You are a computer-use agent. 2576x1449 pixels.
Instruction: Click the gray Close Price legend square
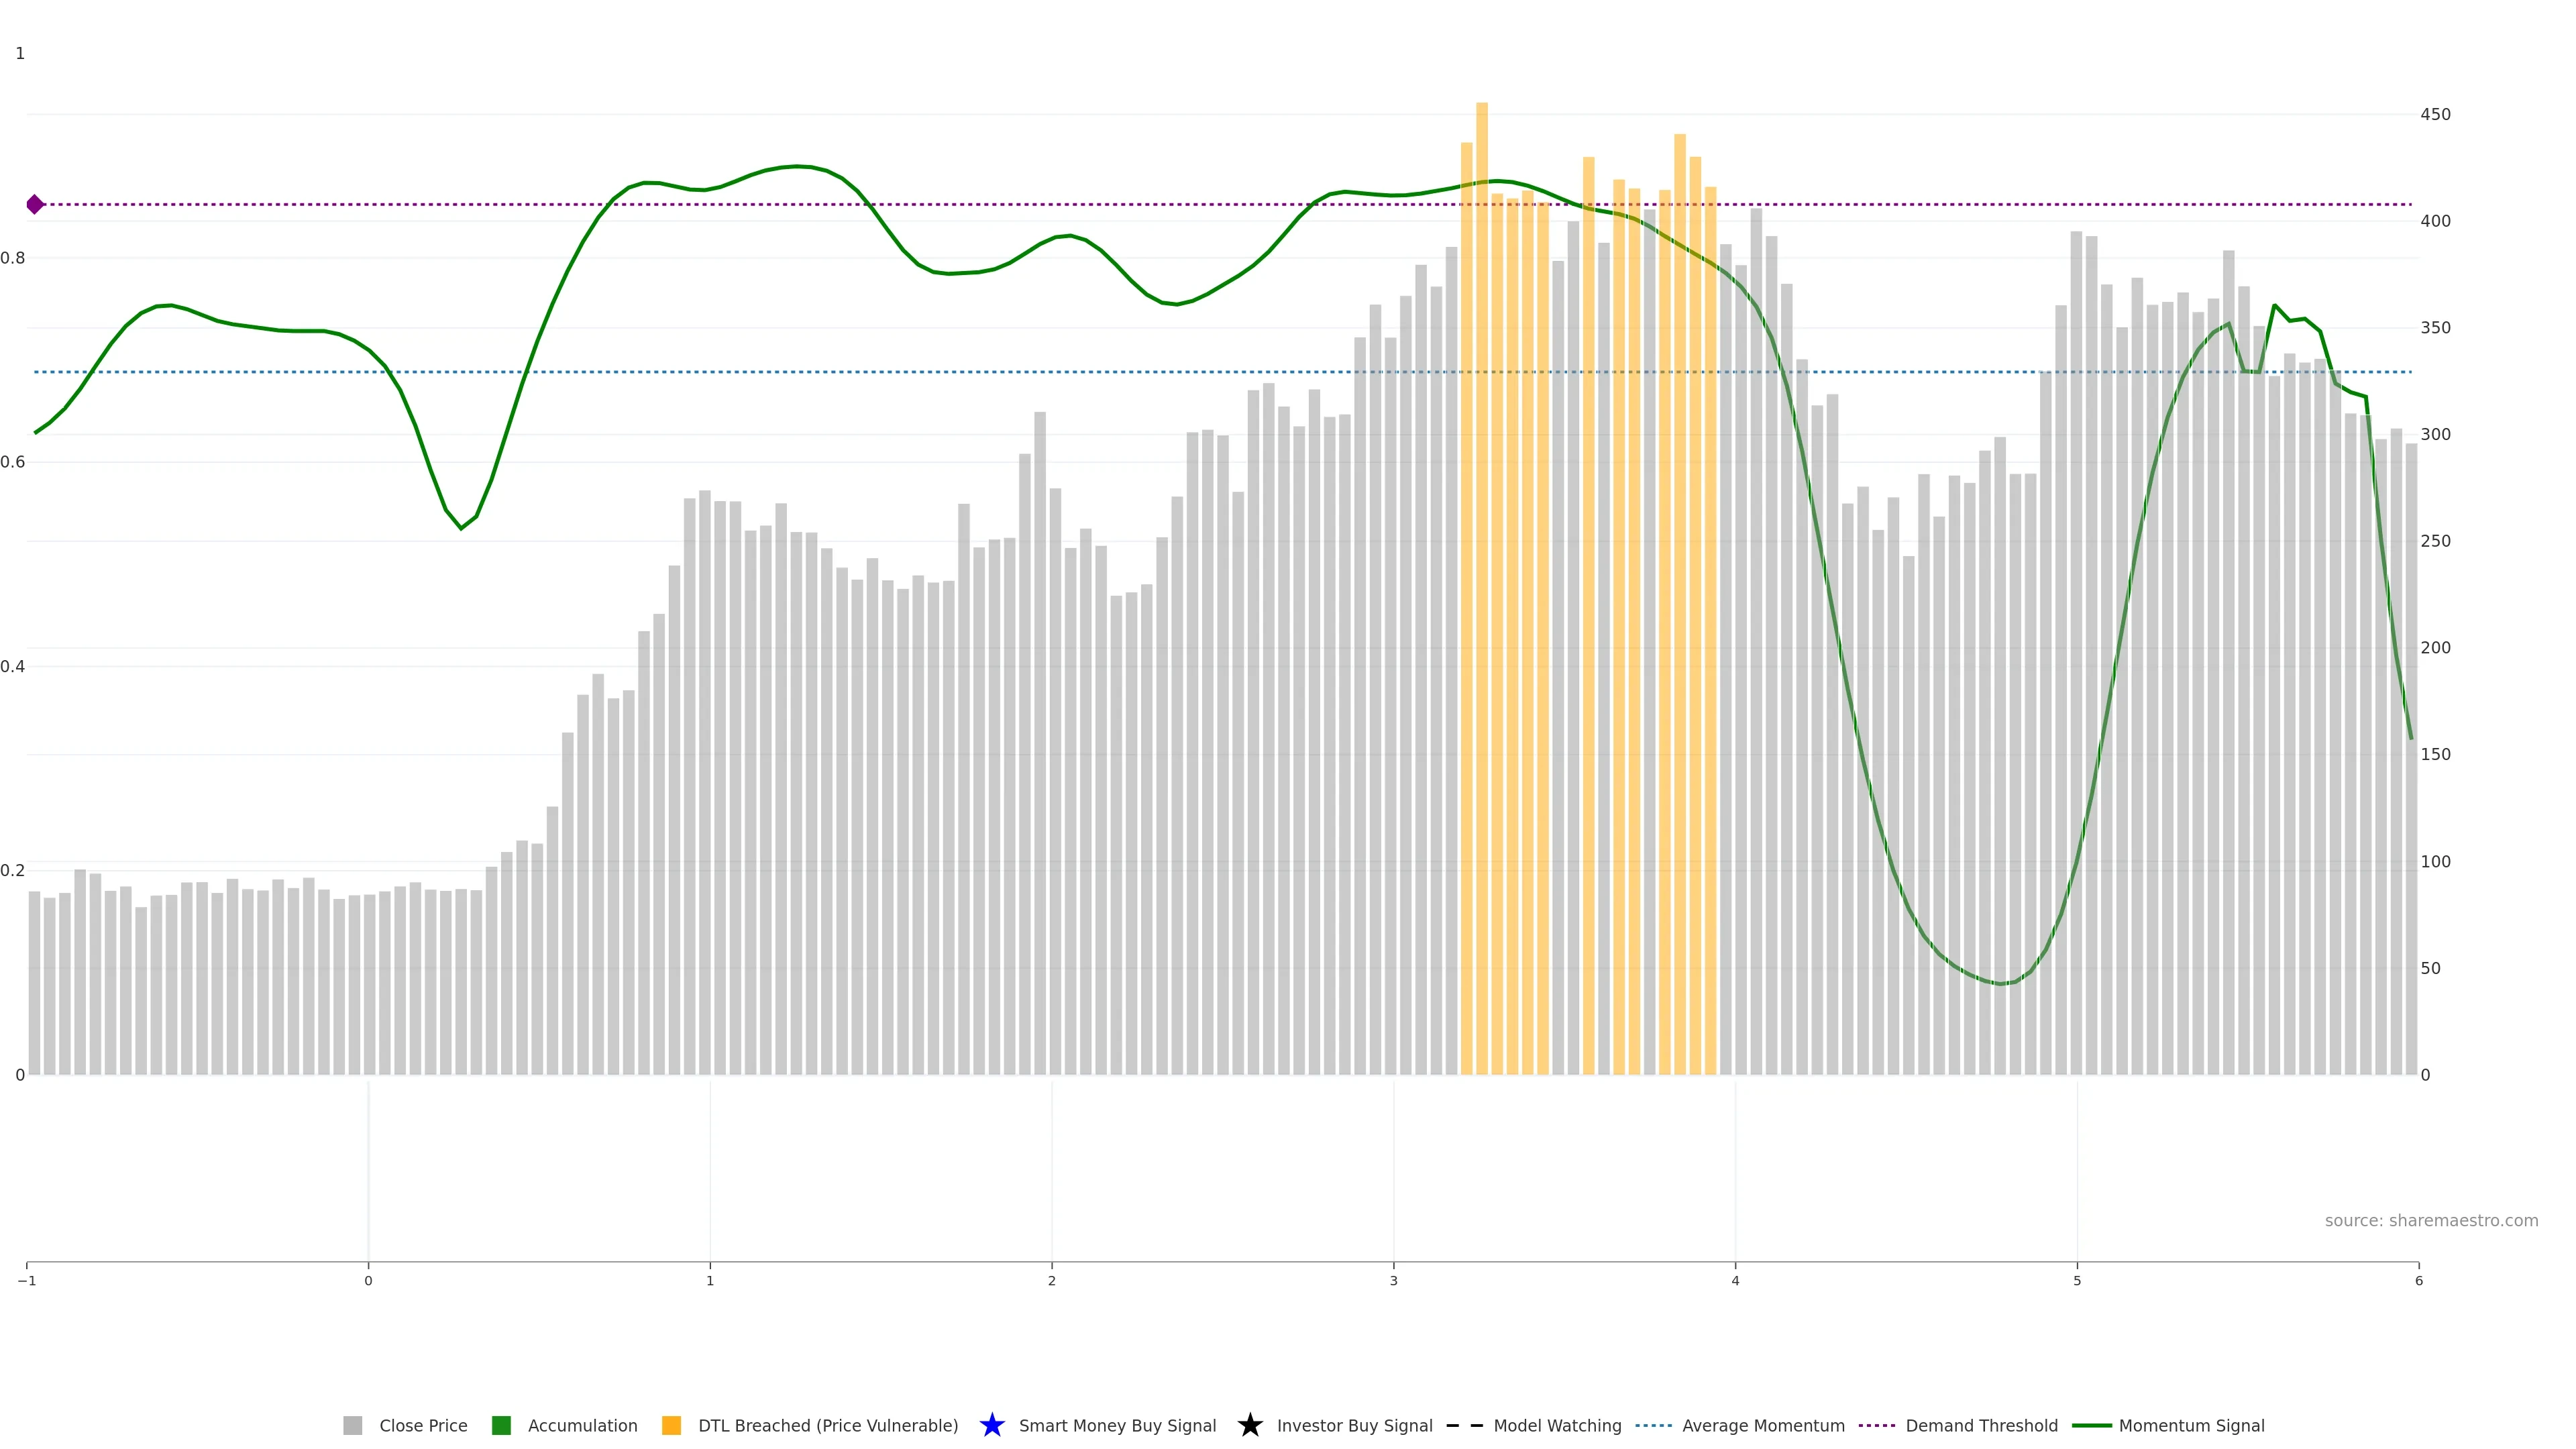(x=352, y=1425)
